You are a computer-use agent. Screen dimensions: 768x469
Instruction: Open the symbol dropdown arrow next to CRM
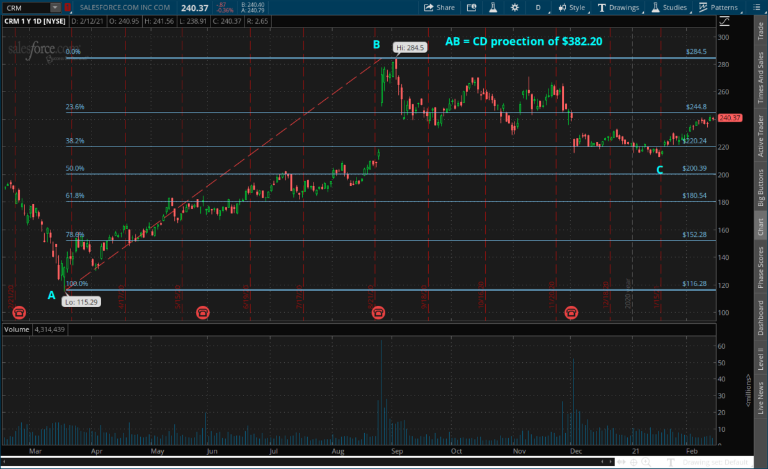click(x=55, y=8)
